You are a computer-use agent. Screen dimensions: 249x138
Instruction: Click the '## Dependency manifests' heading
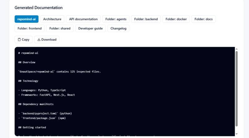[x=36, y=104]
